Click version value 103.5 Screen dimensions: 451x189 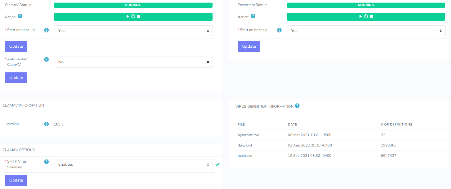pyautogui.click(x=59, y=124)
